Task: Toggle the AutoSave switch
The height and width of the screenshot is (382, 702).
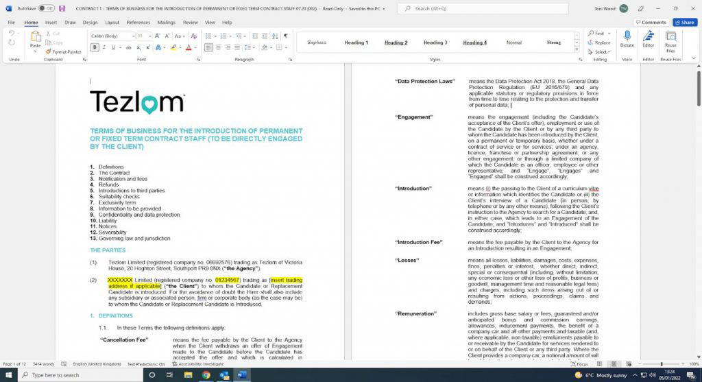Action: pos(46,8)
